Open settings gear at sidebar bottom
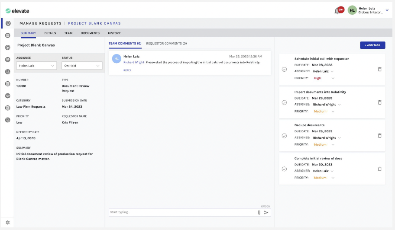 click(8, 223)
